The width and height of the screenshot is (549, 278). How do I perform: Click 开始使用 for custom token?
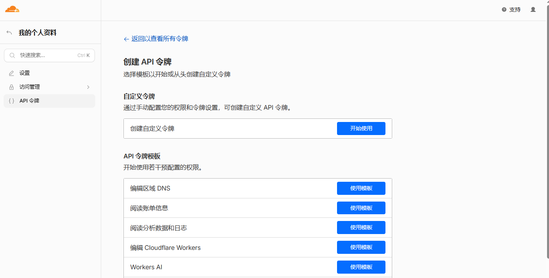coord(361,128)
